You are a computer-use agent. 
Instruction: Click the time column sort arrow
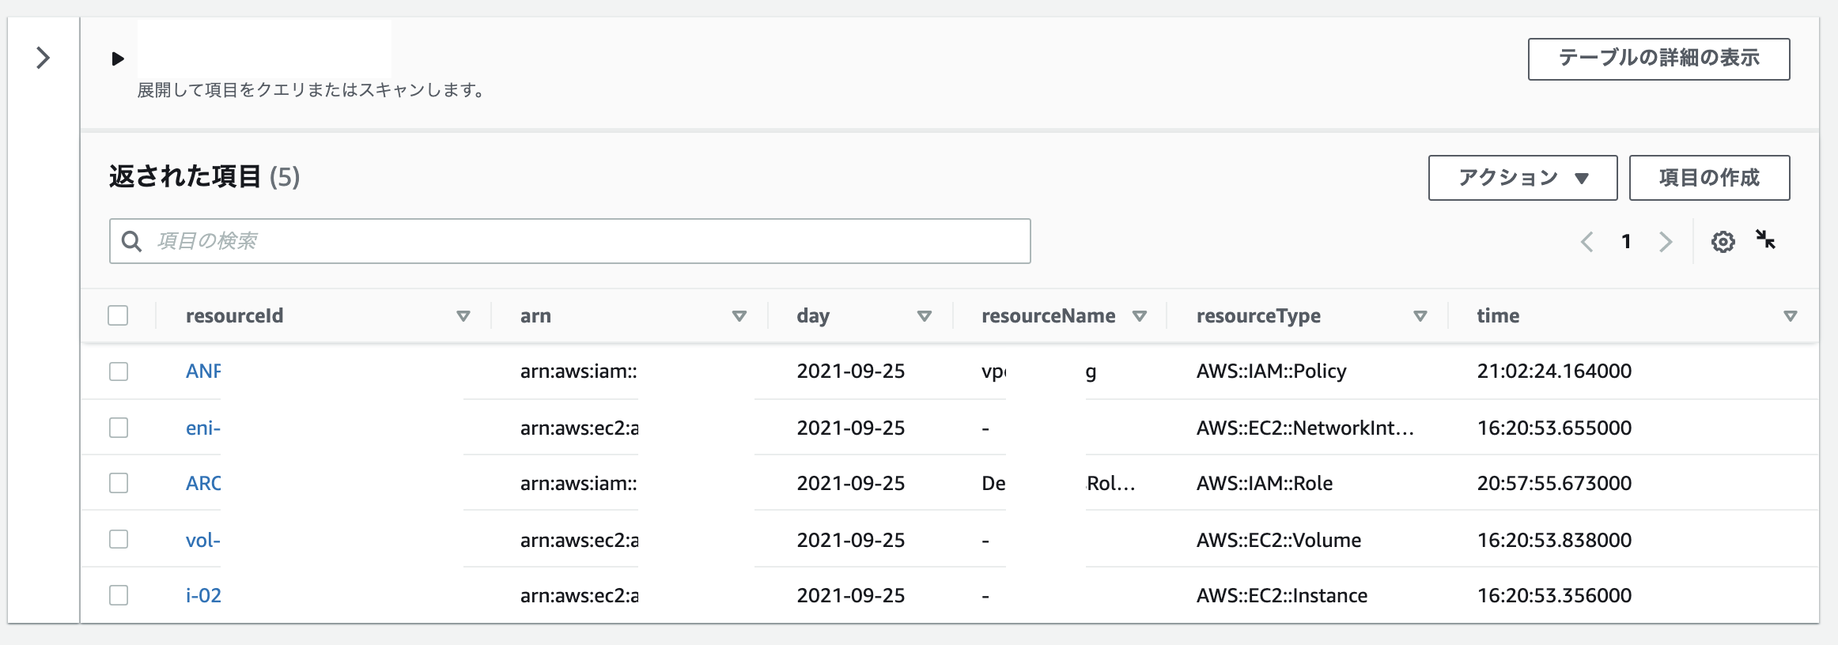[1791, 316]
